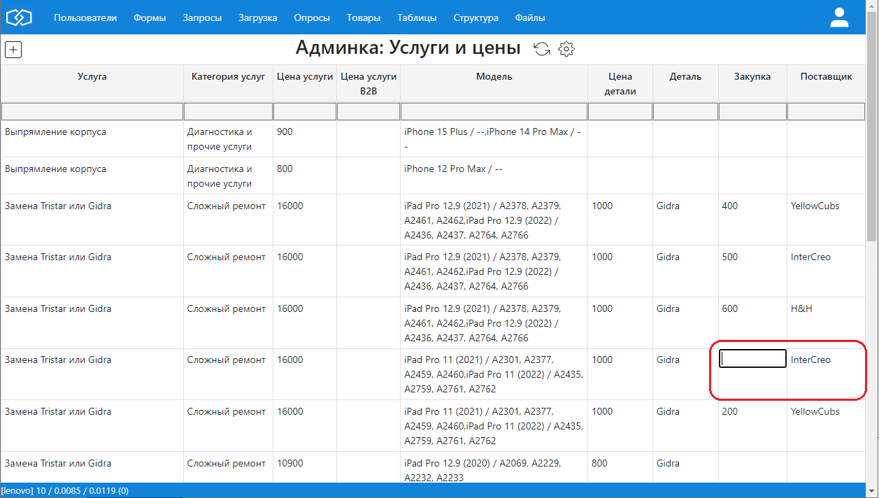Open the table settings gear icon
Viewport: 879px width, 498px height.
[566, 49]
